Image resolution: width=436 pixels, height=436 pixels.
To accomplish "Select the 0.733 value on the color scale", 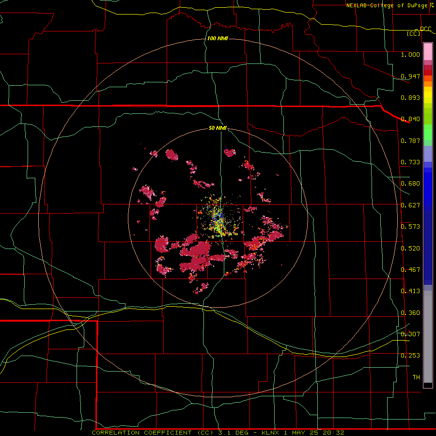I will tap(410, 162).
